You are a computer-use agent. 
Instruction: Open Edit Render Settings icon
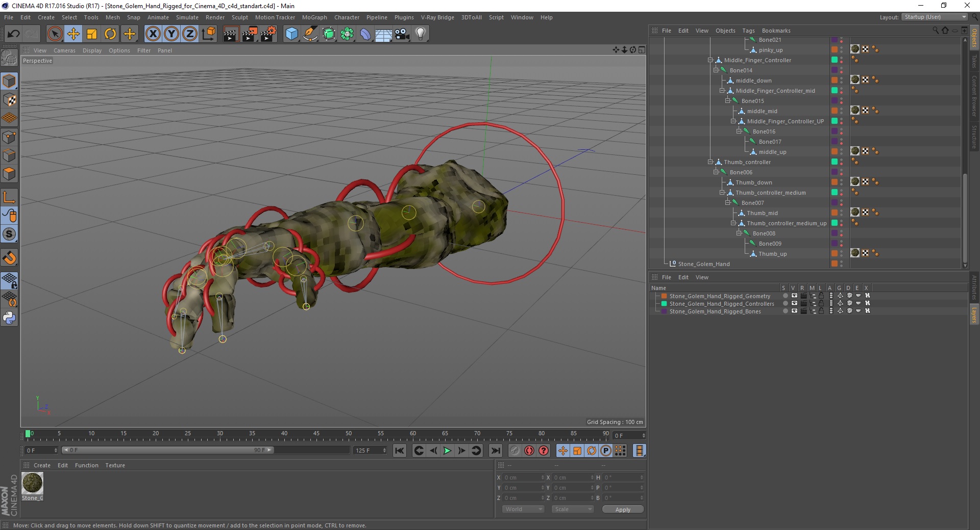click(x=268, y=34)
